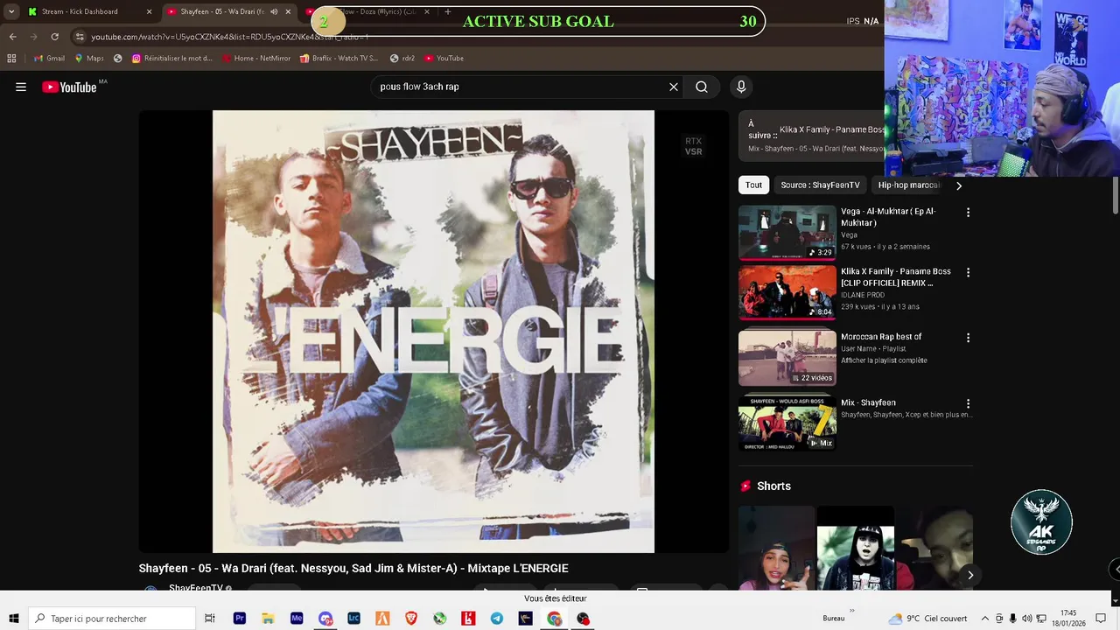1120x630 pixels.
Task: Mute the Shayfeen tab via speaker icon
Action: (274, 11)
